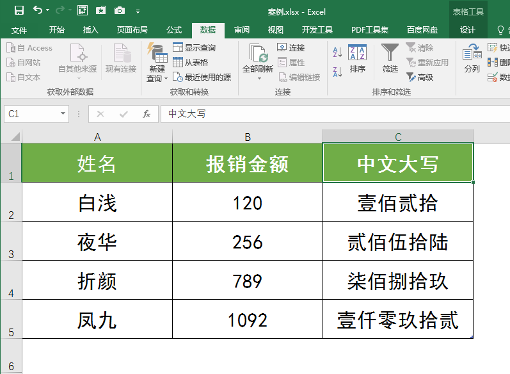Select cell containing 壹仟零玖拾贰
Image resolution: width=510 pixels, height=374 pixels.
click(x=398, y=320)
